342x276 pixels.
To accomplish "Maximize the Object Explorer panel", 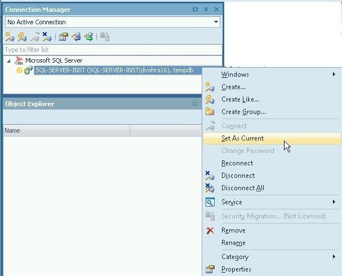I will (196, 104).
